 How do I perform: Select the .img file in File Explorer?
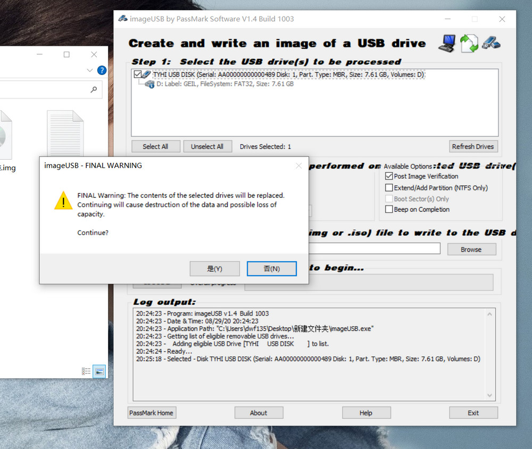coord(7,141)
